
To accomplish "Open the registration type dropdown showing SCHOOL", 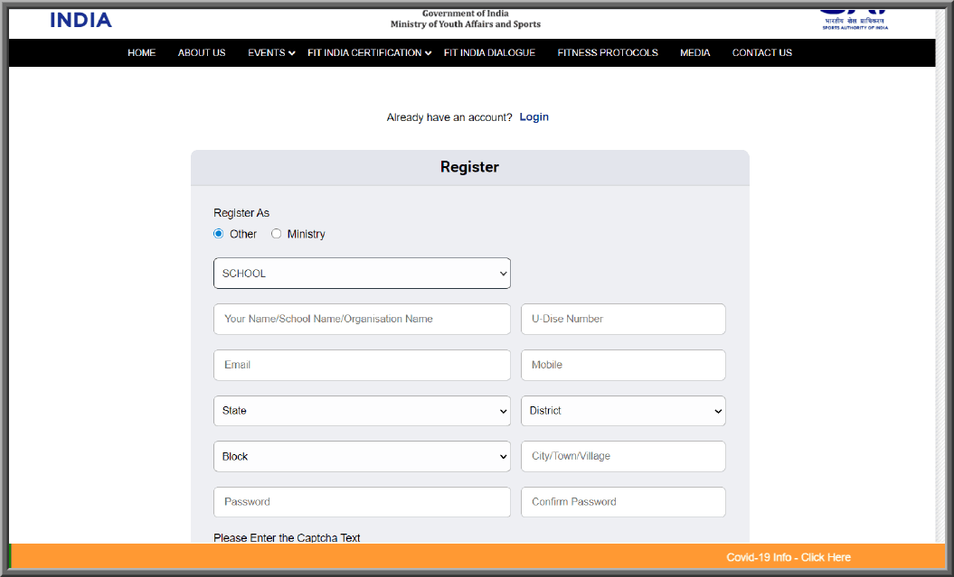I will 361,273.
